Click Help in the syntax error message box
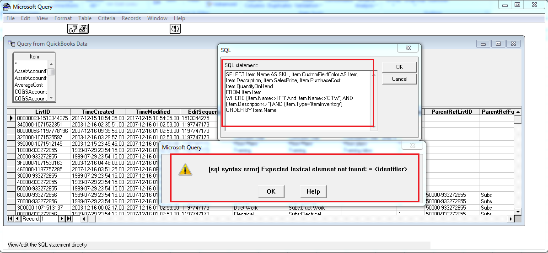548x253 pixels. 313,191
